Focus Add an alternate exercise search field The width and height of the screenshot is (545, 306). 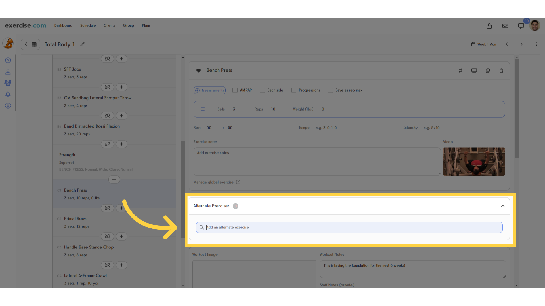click(349, 227)
